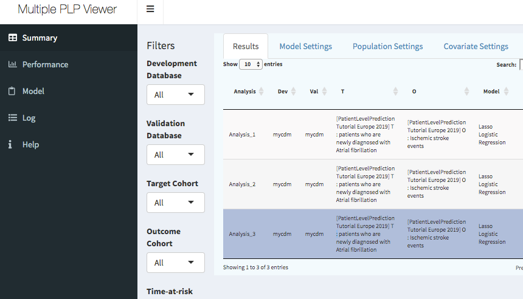The width and height of the screenshot is (523, 299).
Task: Go to the Covariate Settings tab
Action: point(476,46)
